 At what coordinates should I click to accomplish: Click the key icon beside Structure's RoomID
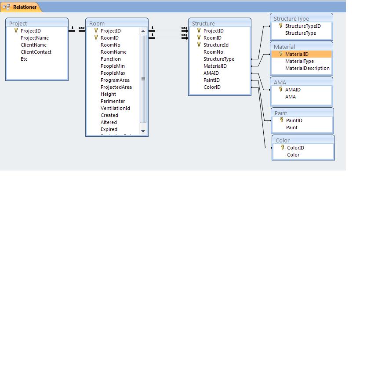pos(199,37)
